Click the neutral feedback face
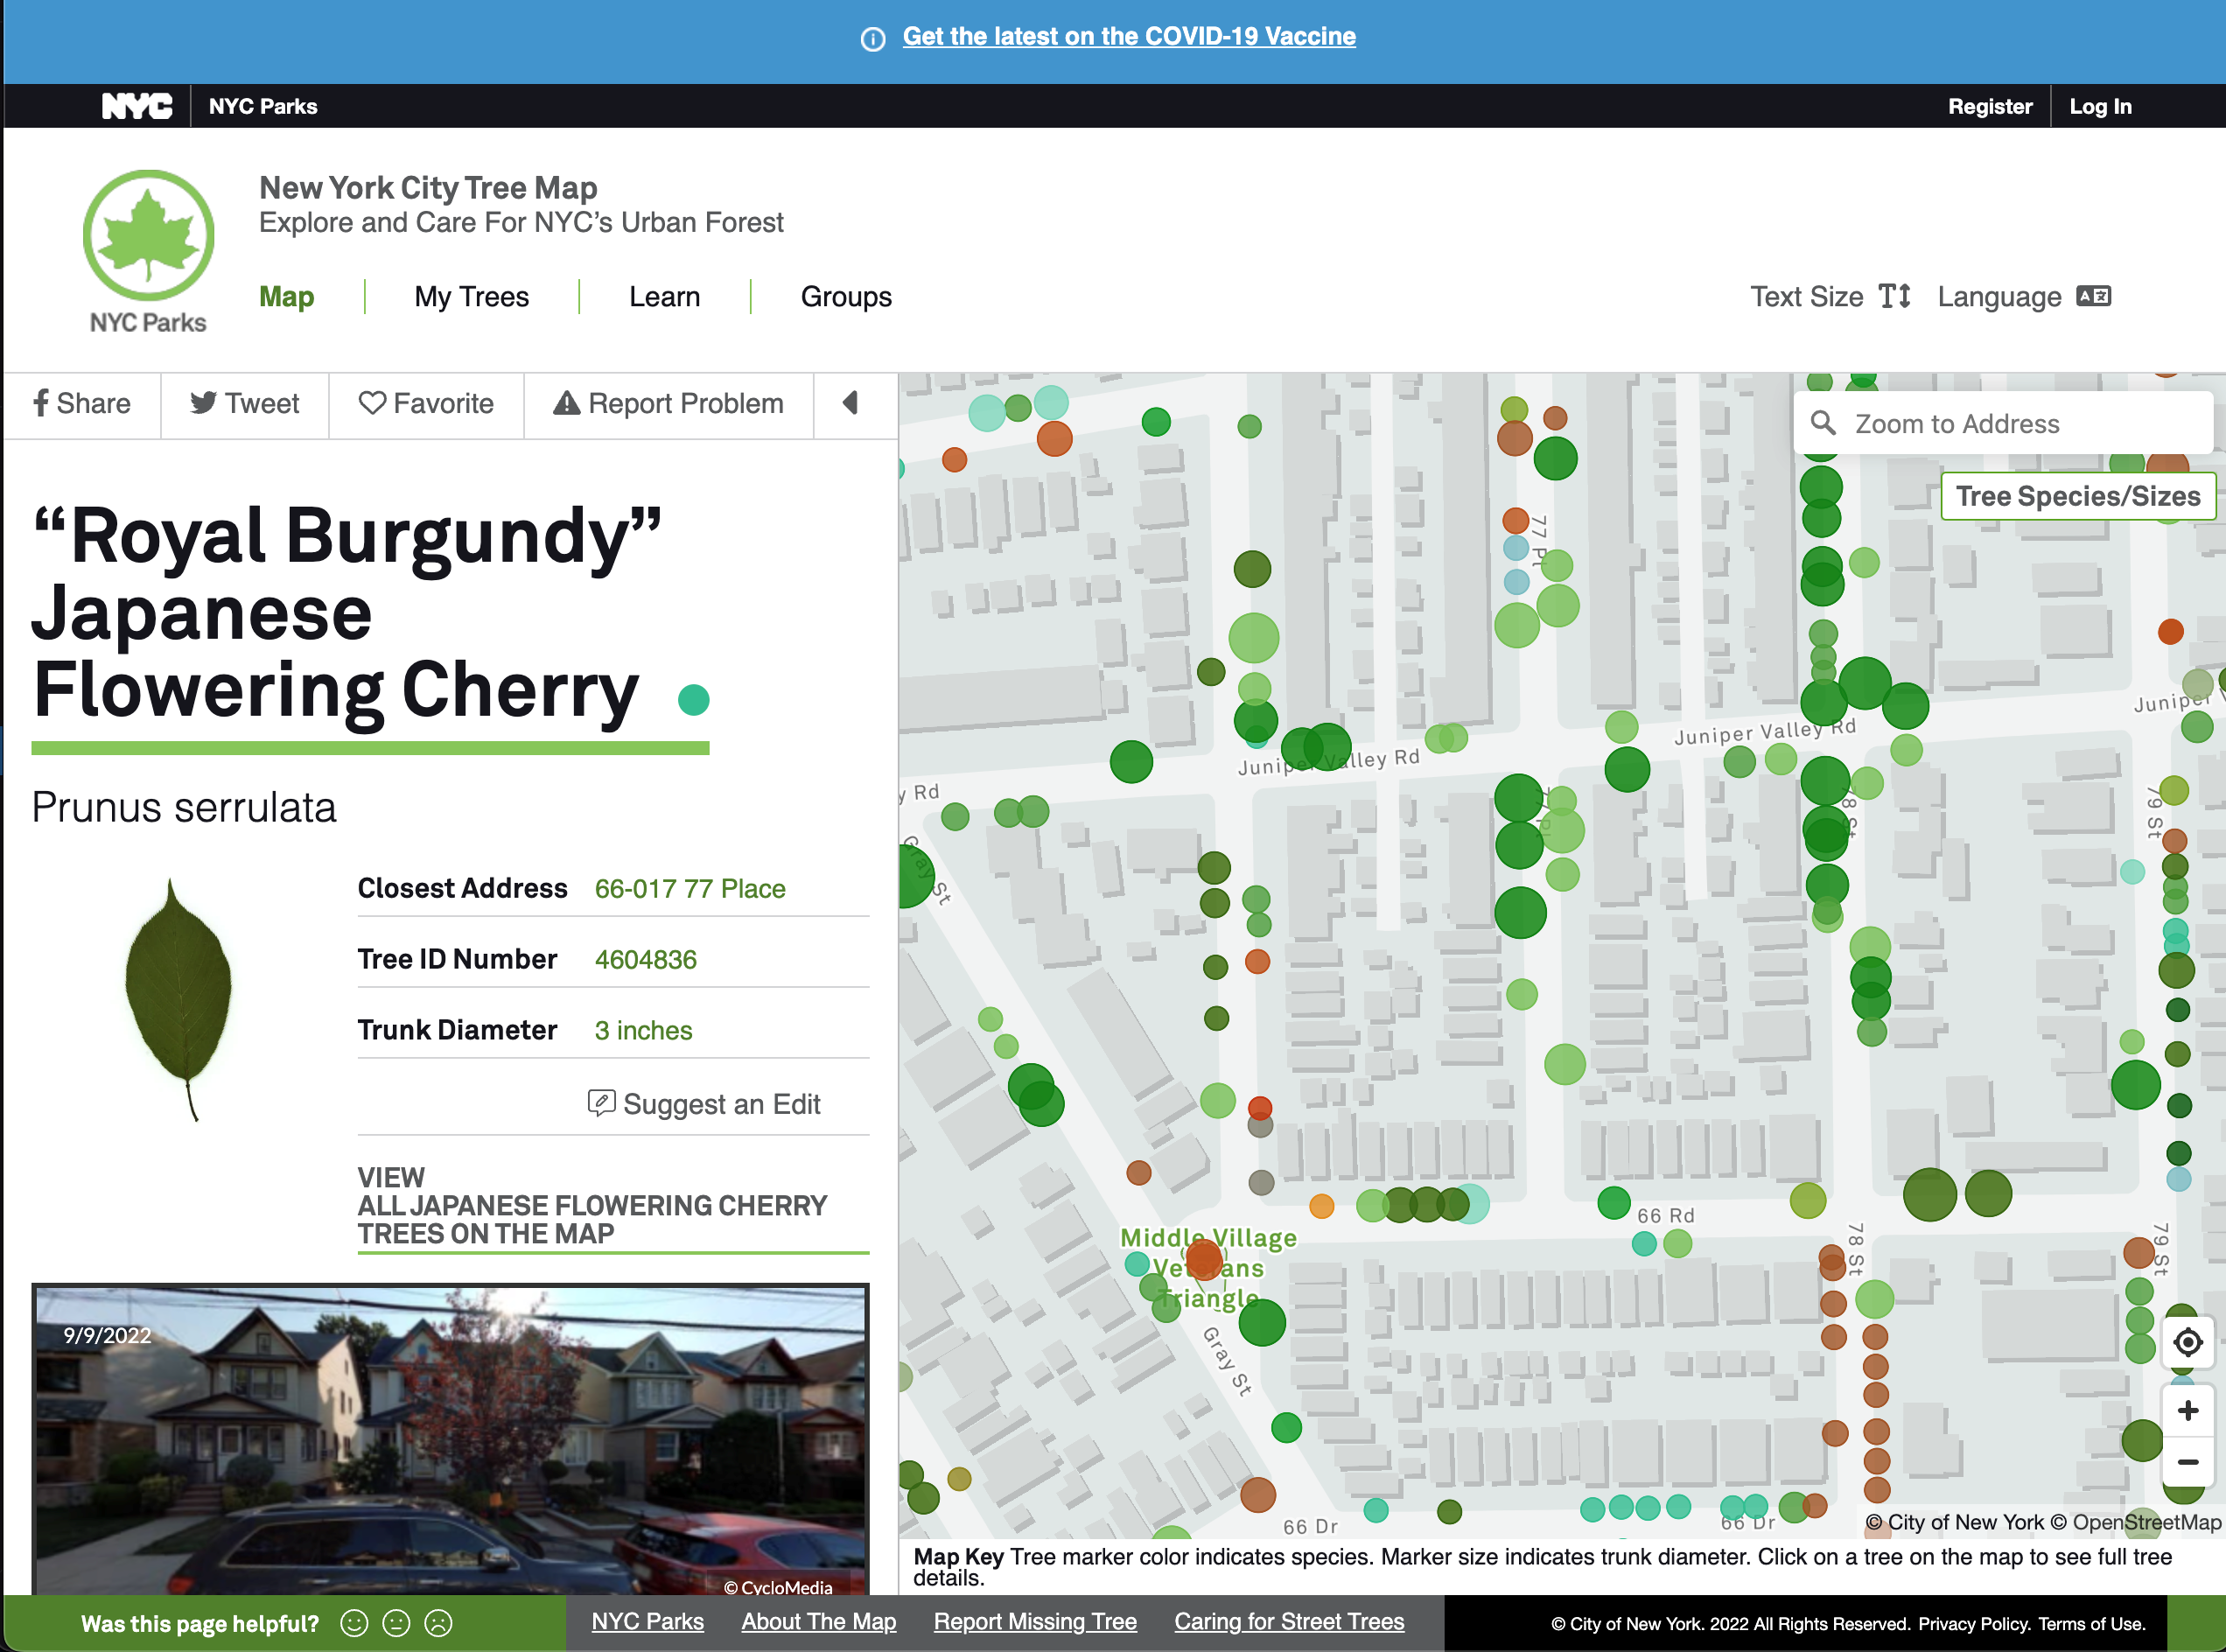Viewport: 2226px width, 1652px height. pos(396,1623)
